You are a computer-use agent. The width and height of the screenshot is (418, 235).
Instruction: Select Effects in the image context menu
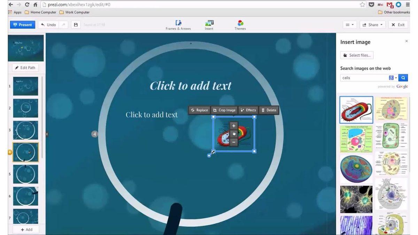pos(248,110)
